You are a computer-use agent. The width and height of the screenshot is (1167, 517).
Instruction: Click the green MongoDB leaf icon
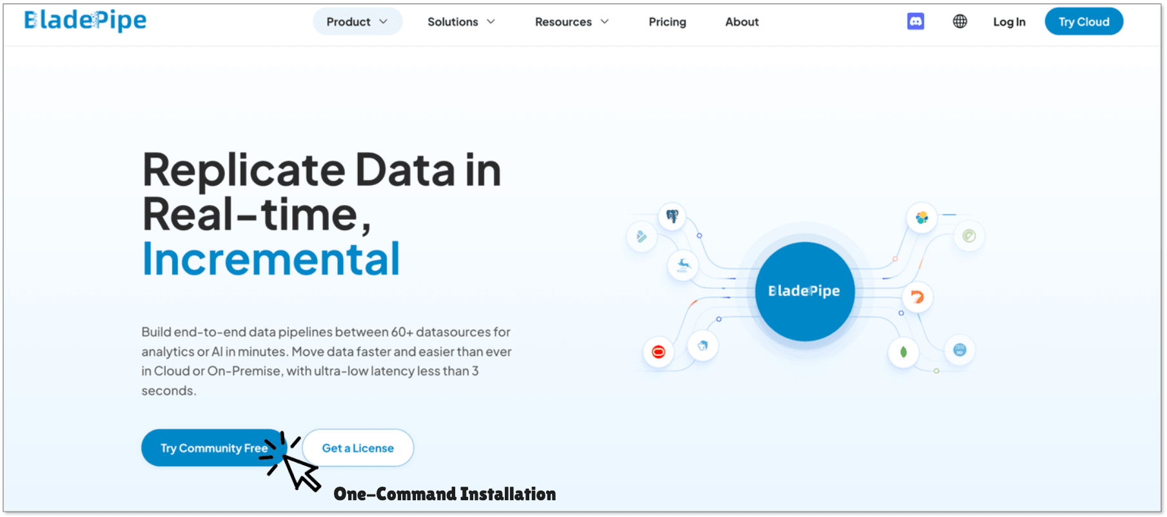pos(903,352)
